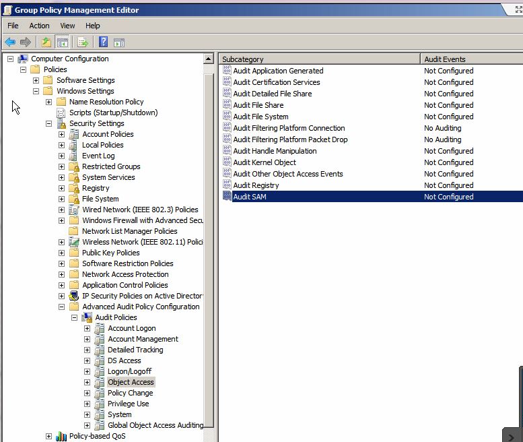523x442 pixels.
Task: Click the IP Security Policies tree icon
Action: [74, 296]
